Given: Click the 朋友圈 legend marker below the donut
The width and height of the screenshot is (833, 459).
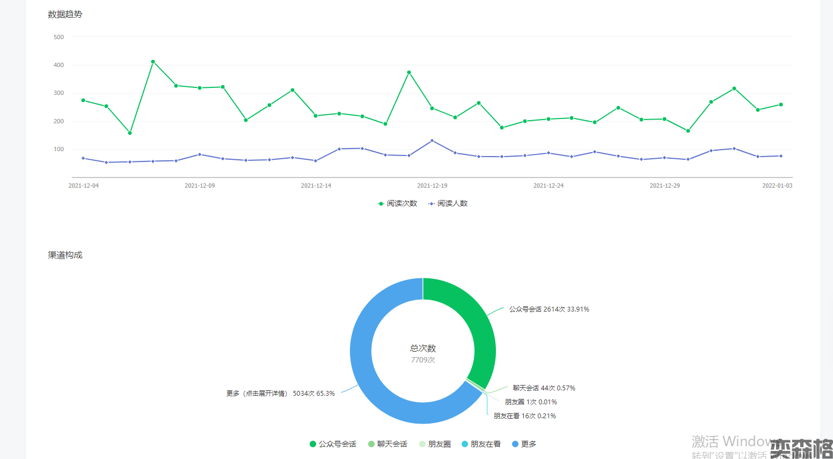Looking at the screenshot, I should 435,444.
